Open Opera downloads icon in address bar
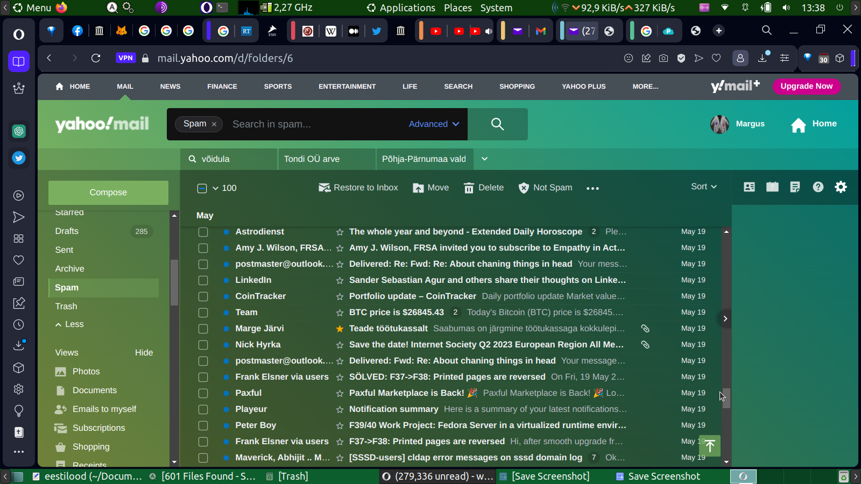The image size is (861, 484). click(763, 58)
